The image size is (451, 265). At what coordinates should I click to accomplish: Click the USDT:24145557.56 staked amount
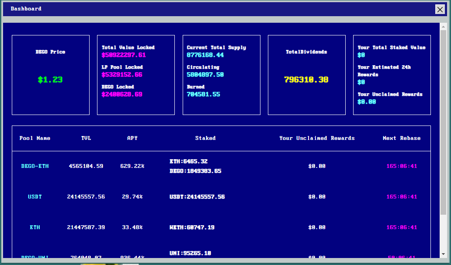click(198, 197)
